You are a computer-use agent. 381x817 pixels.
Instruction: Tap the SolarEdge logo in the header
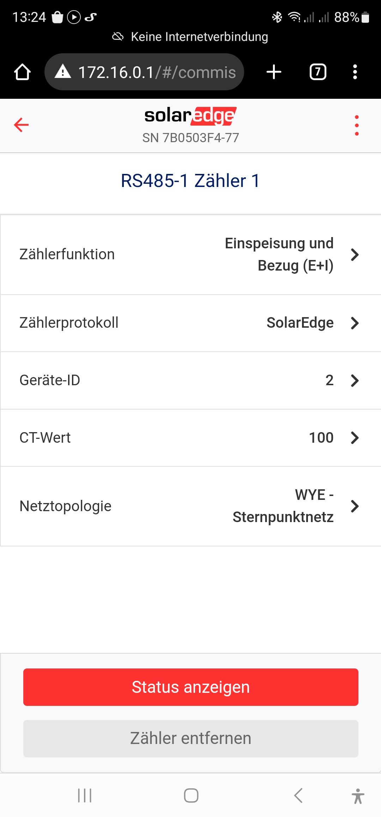click(190, 116)
